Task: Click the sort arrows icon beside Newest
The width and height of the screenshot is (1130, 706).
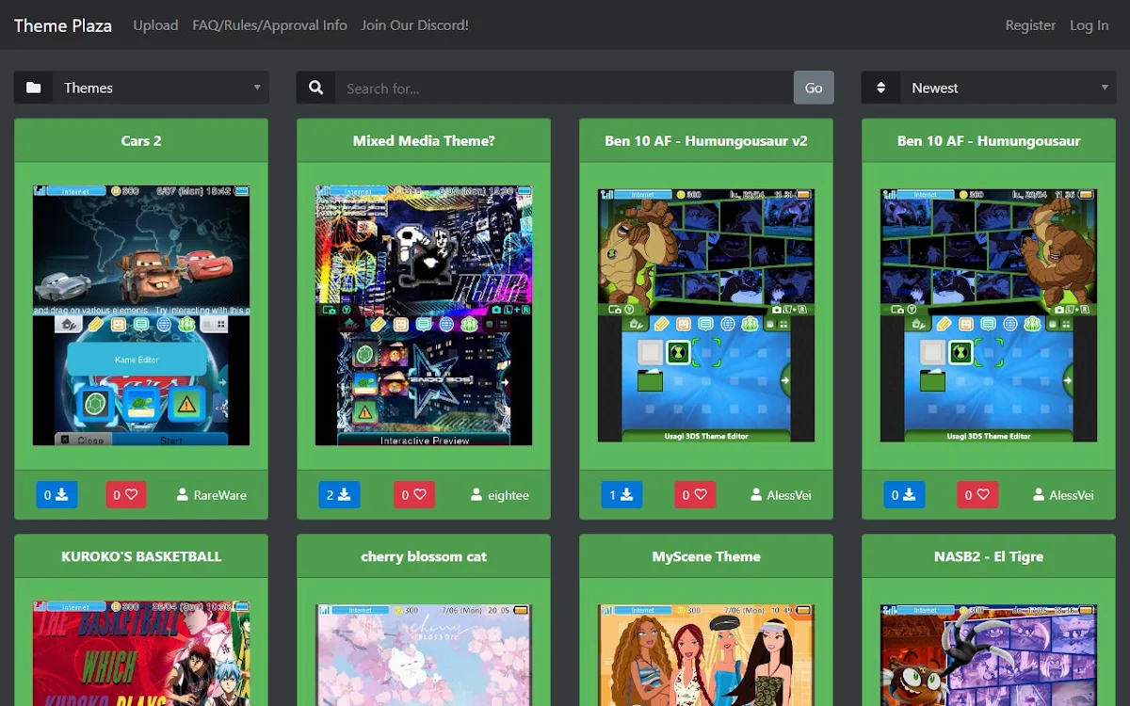Action: (881, 88)
